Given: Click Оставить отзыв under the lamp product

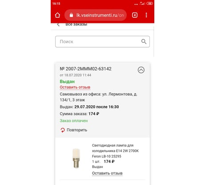Looking at the screenshot, I should (107, 173).
